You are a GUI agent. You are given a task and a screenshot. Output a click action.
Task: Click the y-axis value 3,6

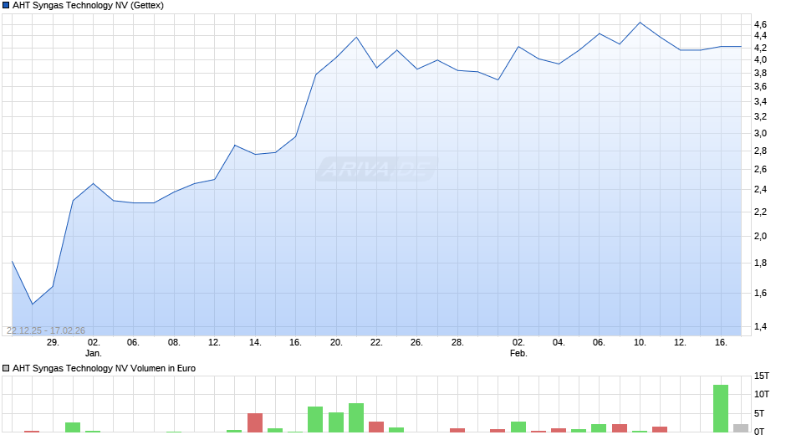click(760, 87)
